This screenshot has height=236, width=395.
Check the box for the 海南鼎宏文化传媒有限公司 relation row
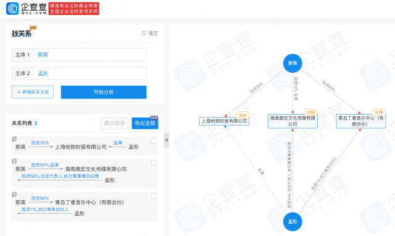[x=154, y=163]
